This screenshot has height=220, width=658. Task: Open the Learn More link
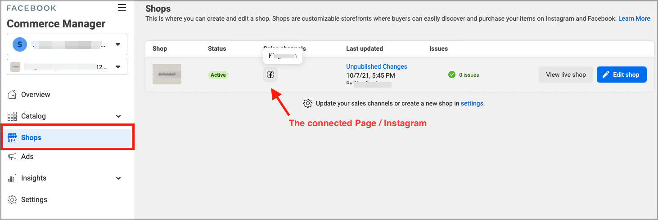(x=634, y=18)
